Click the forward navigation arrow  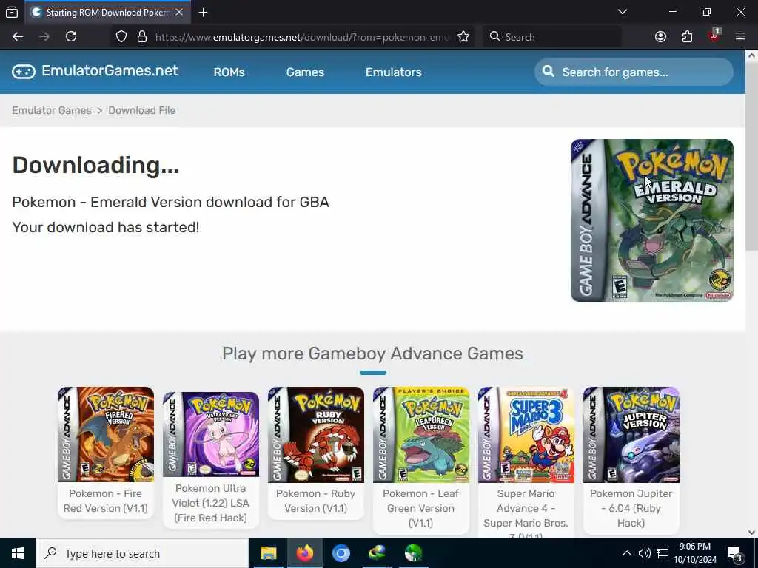point(44,37)
